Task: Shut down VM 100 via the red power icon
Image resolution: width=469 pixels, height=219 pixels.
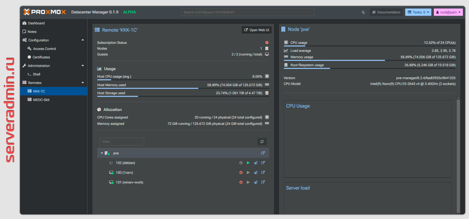Action: click(241, 172)
